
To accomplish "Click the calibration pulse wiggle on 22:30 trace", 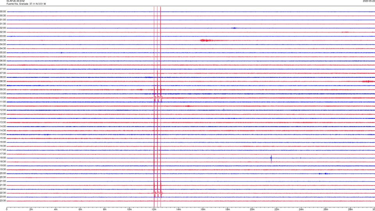I will tap(158, 193).
